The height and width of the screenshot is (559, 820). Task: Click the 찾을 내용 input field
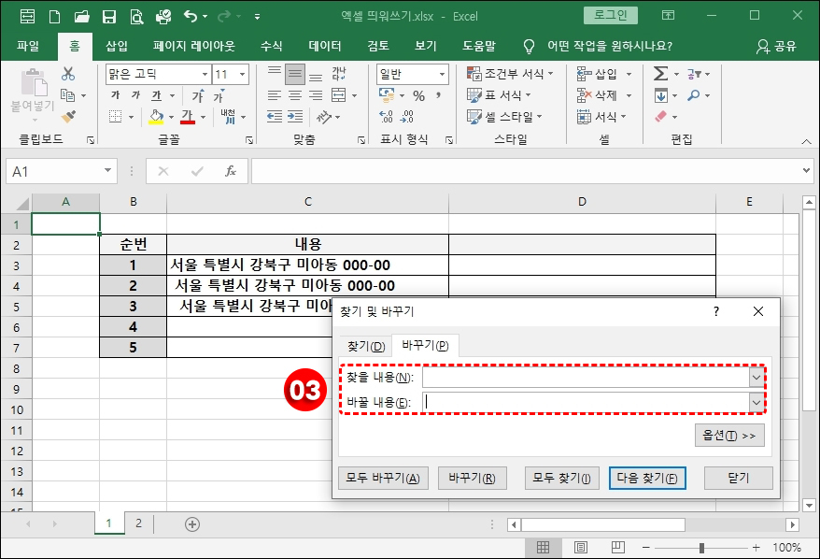click(587, 378)
